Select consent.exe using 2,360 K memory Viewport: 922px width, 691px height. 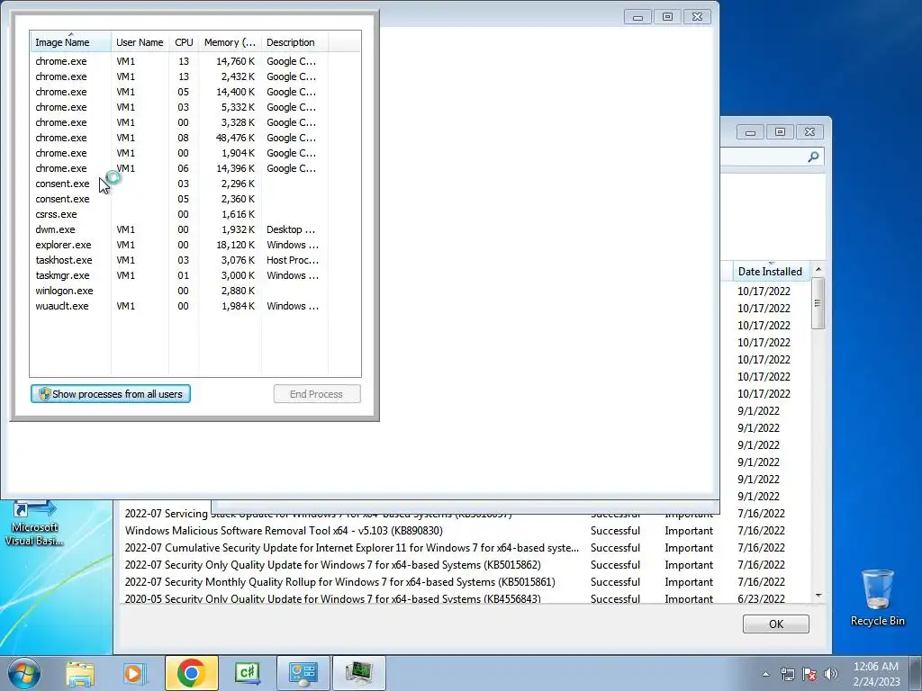click(195, 199)
